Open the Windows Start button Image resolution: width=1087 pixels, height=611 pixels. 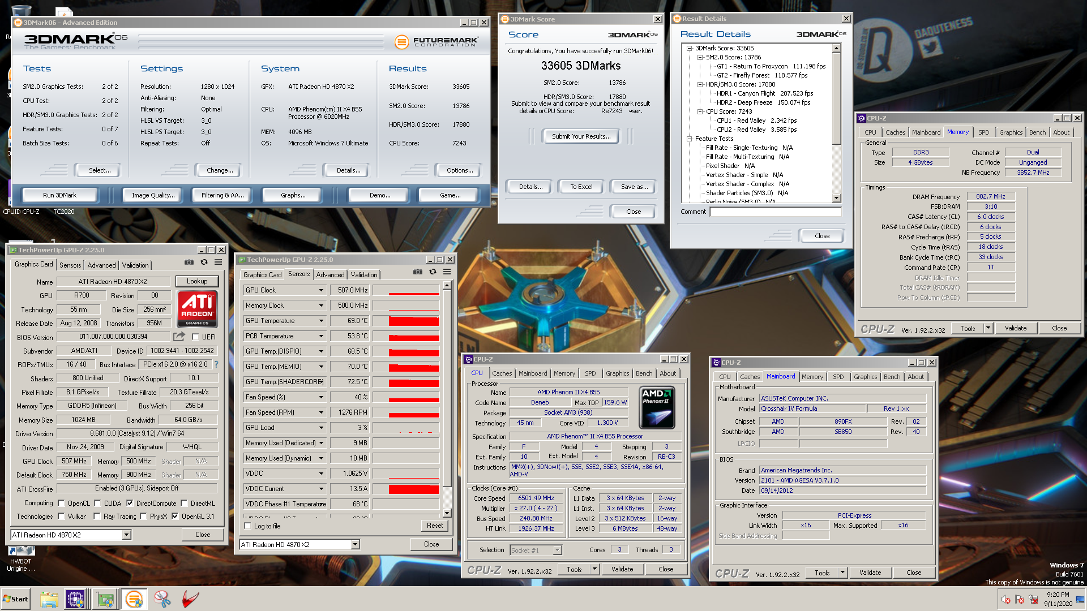(15, 599)
